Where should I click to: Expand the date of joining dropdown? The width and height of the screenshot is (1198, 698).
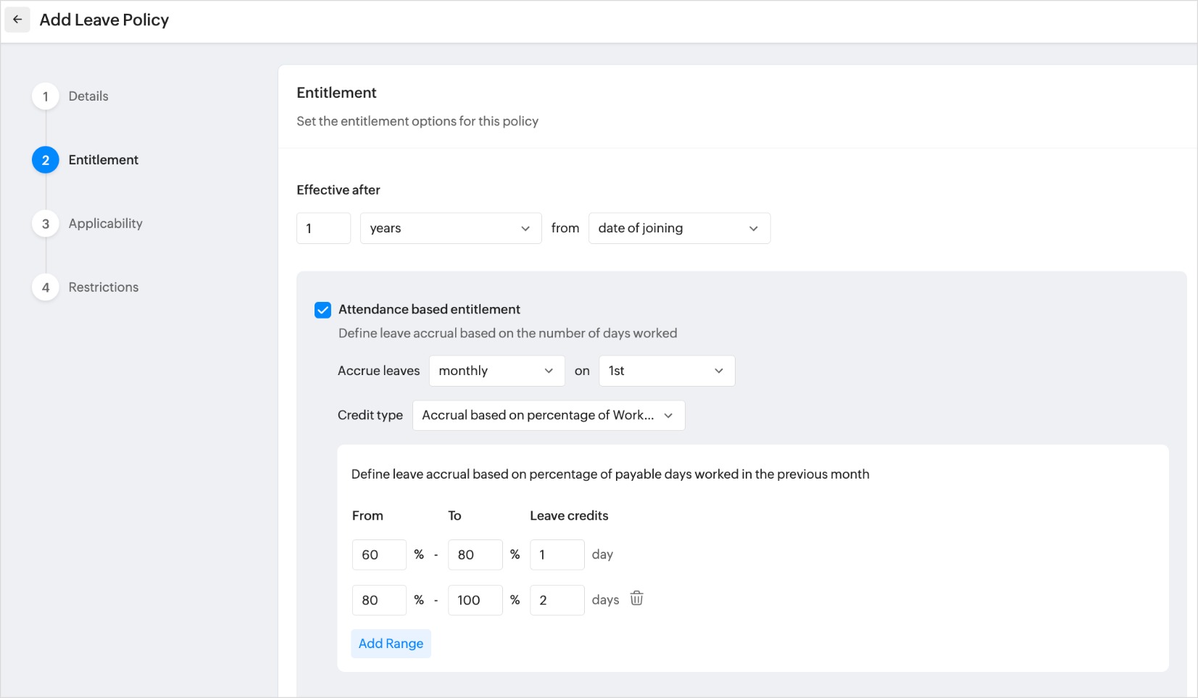click(678, 228)
